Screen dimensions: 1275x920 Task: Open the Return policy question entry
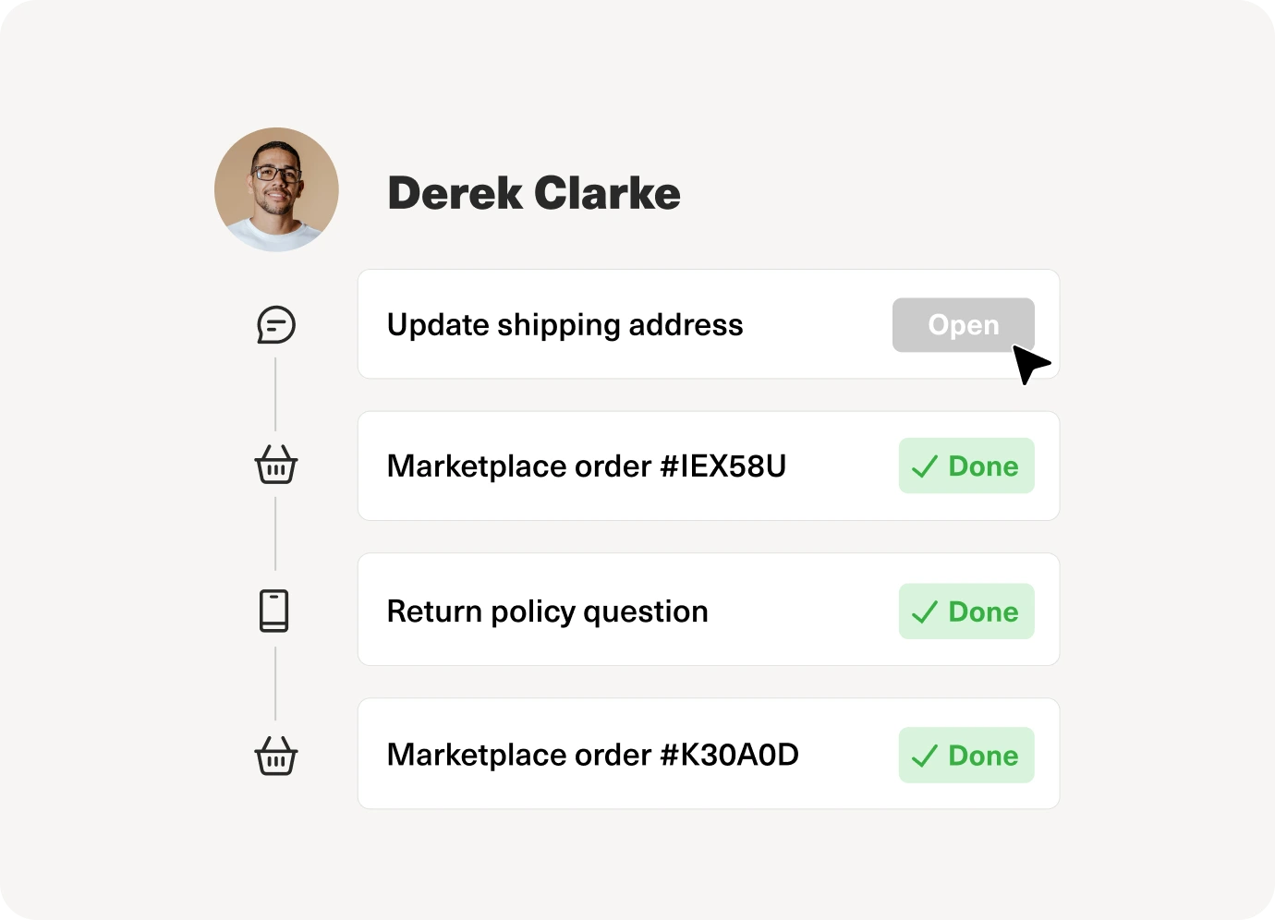point(547,611)
